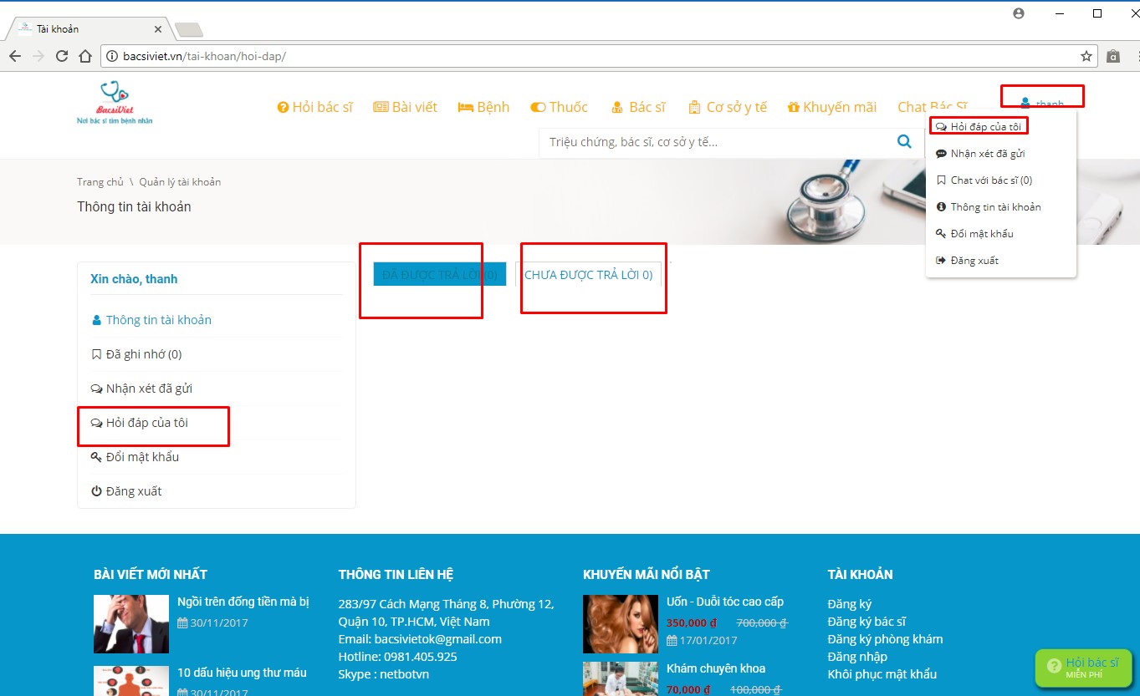
Task: Switch to CHƯA ĐƯỢC TRẢ LỜI tab
Action: pyautogui.click(x=588, y=275)
